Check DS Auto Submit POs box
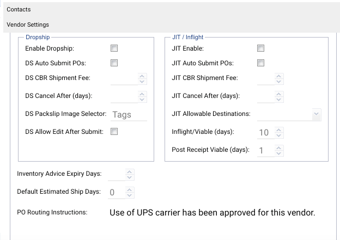Image resolution: width=340 pixels, height=240 pixels. click(114, 63)
